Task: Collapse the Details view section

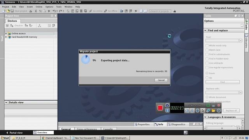Action: coord(6,102)
